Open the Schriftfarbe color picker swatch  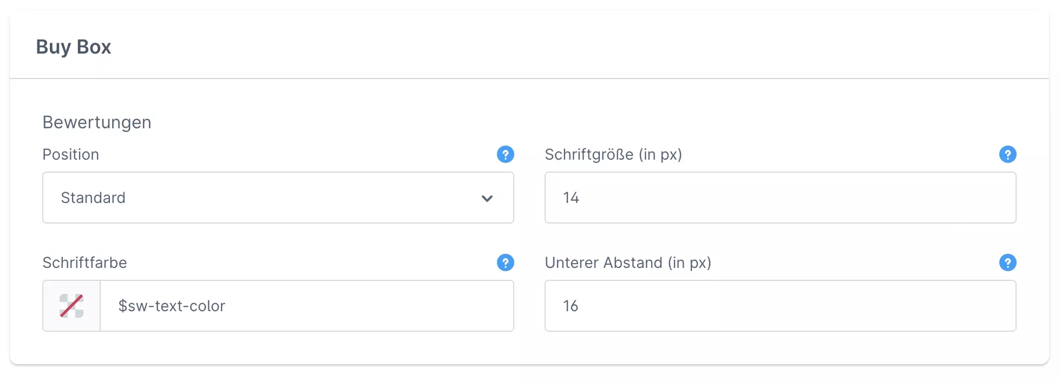point(71,306)
